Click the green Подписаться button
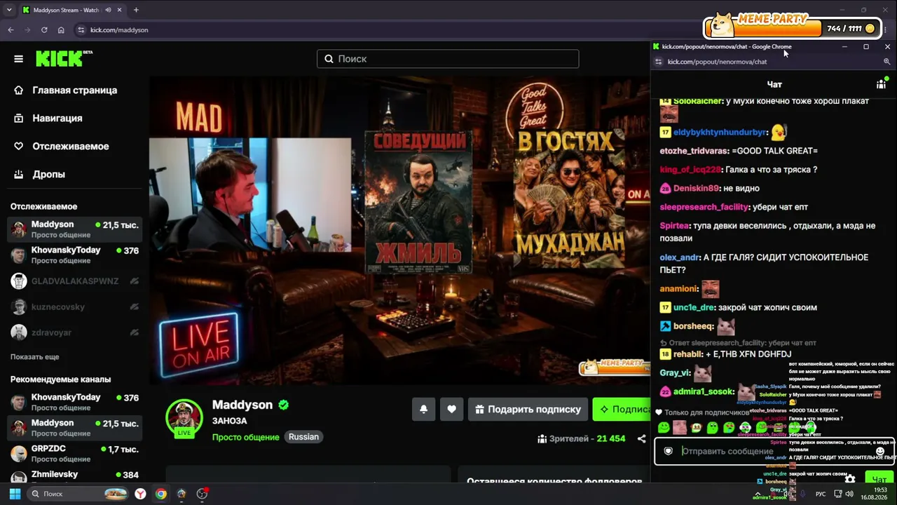 tap(622, 409)
